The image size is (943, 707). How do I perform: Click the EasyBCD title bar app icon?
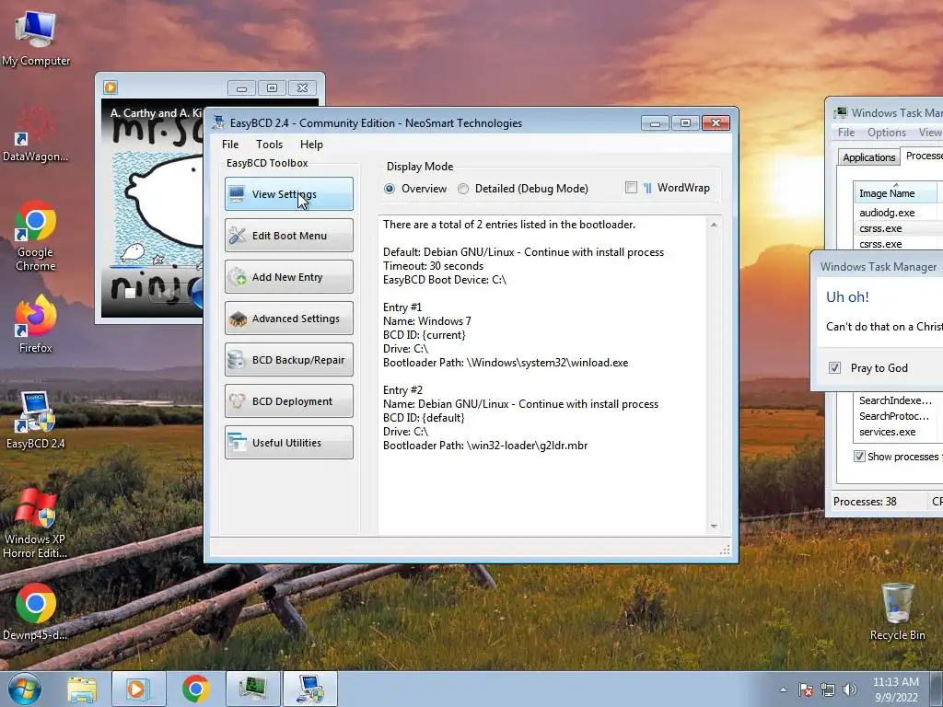point(219,122)
